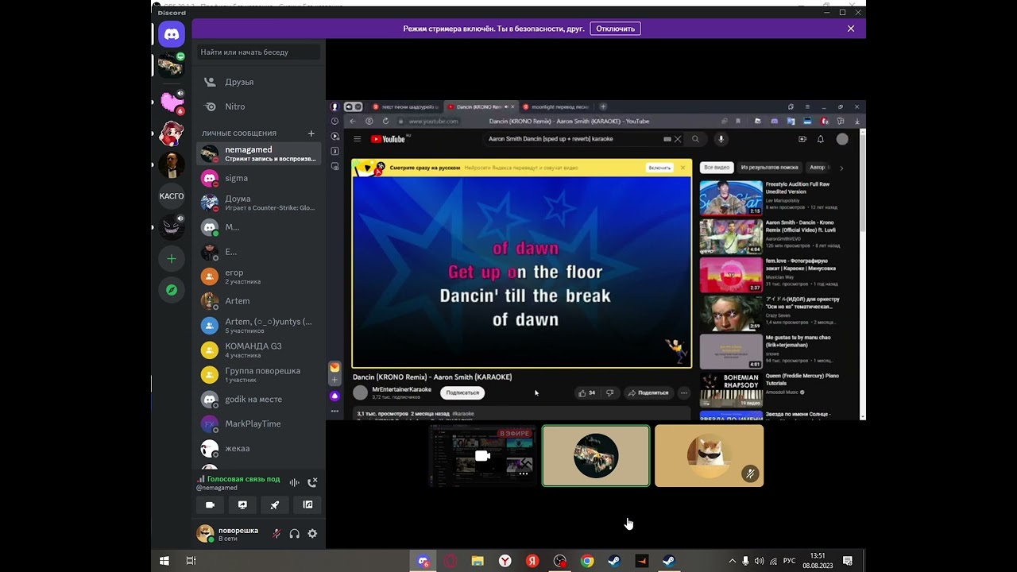Image resolution: width=1017 pixels, height=572 pixels.
Task: Select the live stream preview tile
Action: 482,455
